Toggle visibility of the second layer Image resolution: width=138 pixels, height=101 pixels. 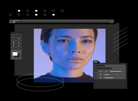click(96, 74)
